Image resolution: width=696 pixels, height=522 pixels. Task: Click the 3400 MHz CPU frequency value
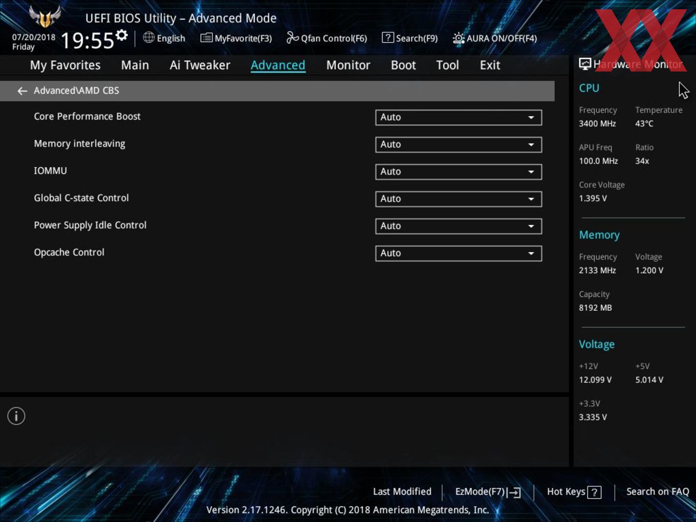[597, 123]
